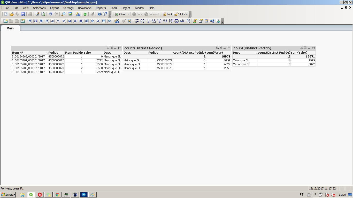Open the Layout menu
Image resolution: width=353 pixels, height=198 pixels.
click(55, 8)
